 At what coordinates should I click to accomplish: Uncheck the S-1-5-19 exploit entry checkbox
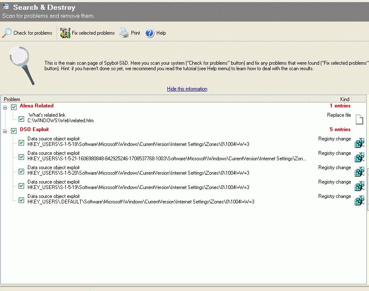pos(21,186)
